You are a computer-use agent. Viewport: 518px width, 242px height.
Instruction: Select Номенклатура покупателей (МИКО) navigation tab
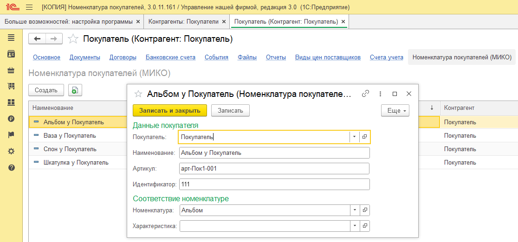click(462, 57)
